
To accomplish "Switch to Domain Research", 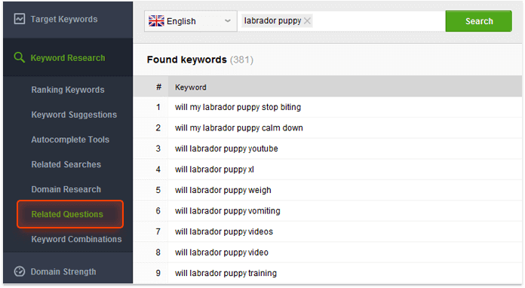I will click(x=66, y=189).
